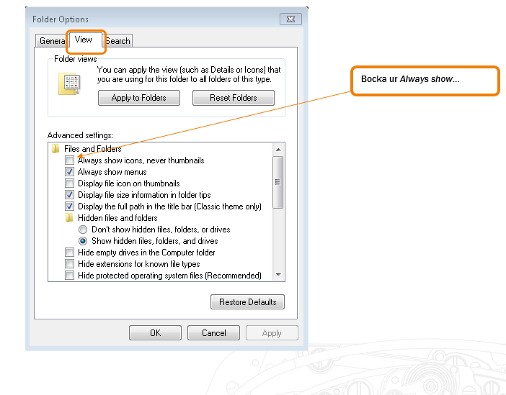Select Show hidden files, folders, and drives
506x395 pixels.
(83, 241)
